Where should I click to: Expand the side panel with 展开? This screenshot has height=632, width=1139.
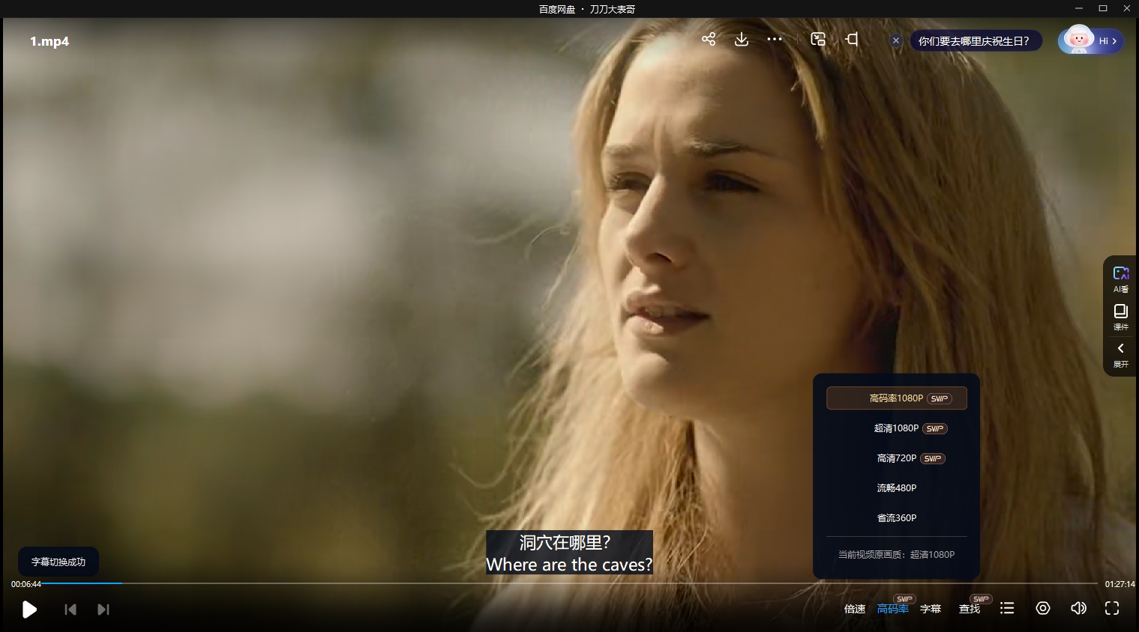coord(1120,354)
